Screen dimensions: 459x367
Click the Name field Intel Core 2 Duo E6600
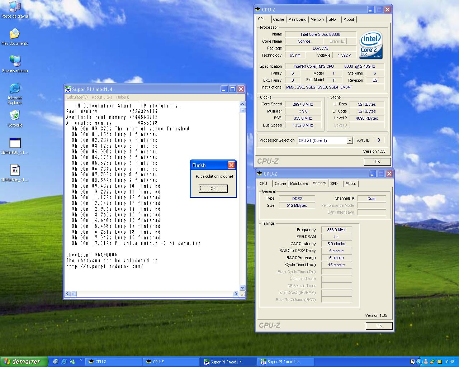tap(320, 34)
